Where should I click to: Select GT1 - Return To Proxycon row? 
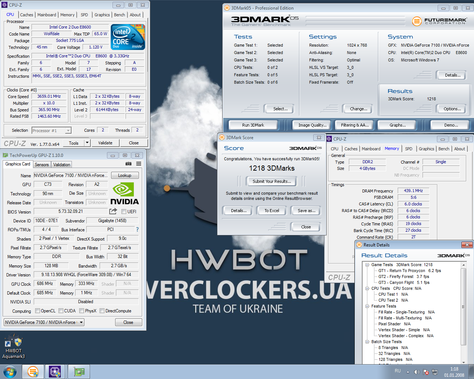410,271
